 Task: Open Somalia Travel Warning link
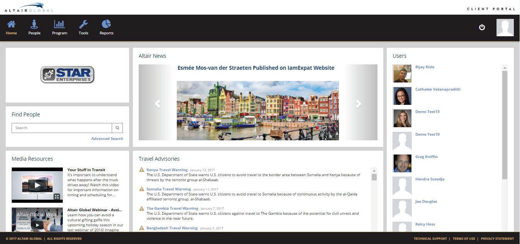pos(169,189)
